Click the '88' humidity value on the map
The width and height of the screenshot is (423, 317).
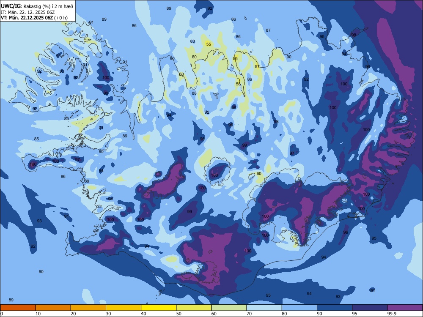pyautogui.click(x=194, y=93)
